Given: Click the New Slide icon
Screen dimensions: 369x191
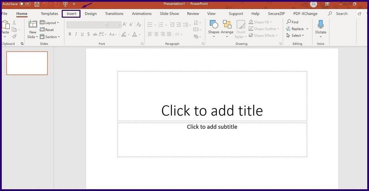Looking at the screenshot, I should tap(32, 24).
